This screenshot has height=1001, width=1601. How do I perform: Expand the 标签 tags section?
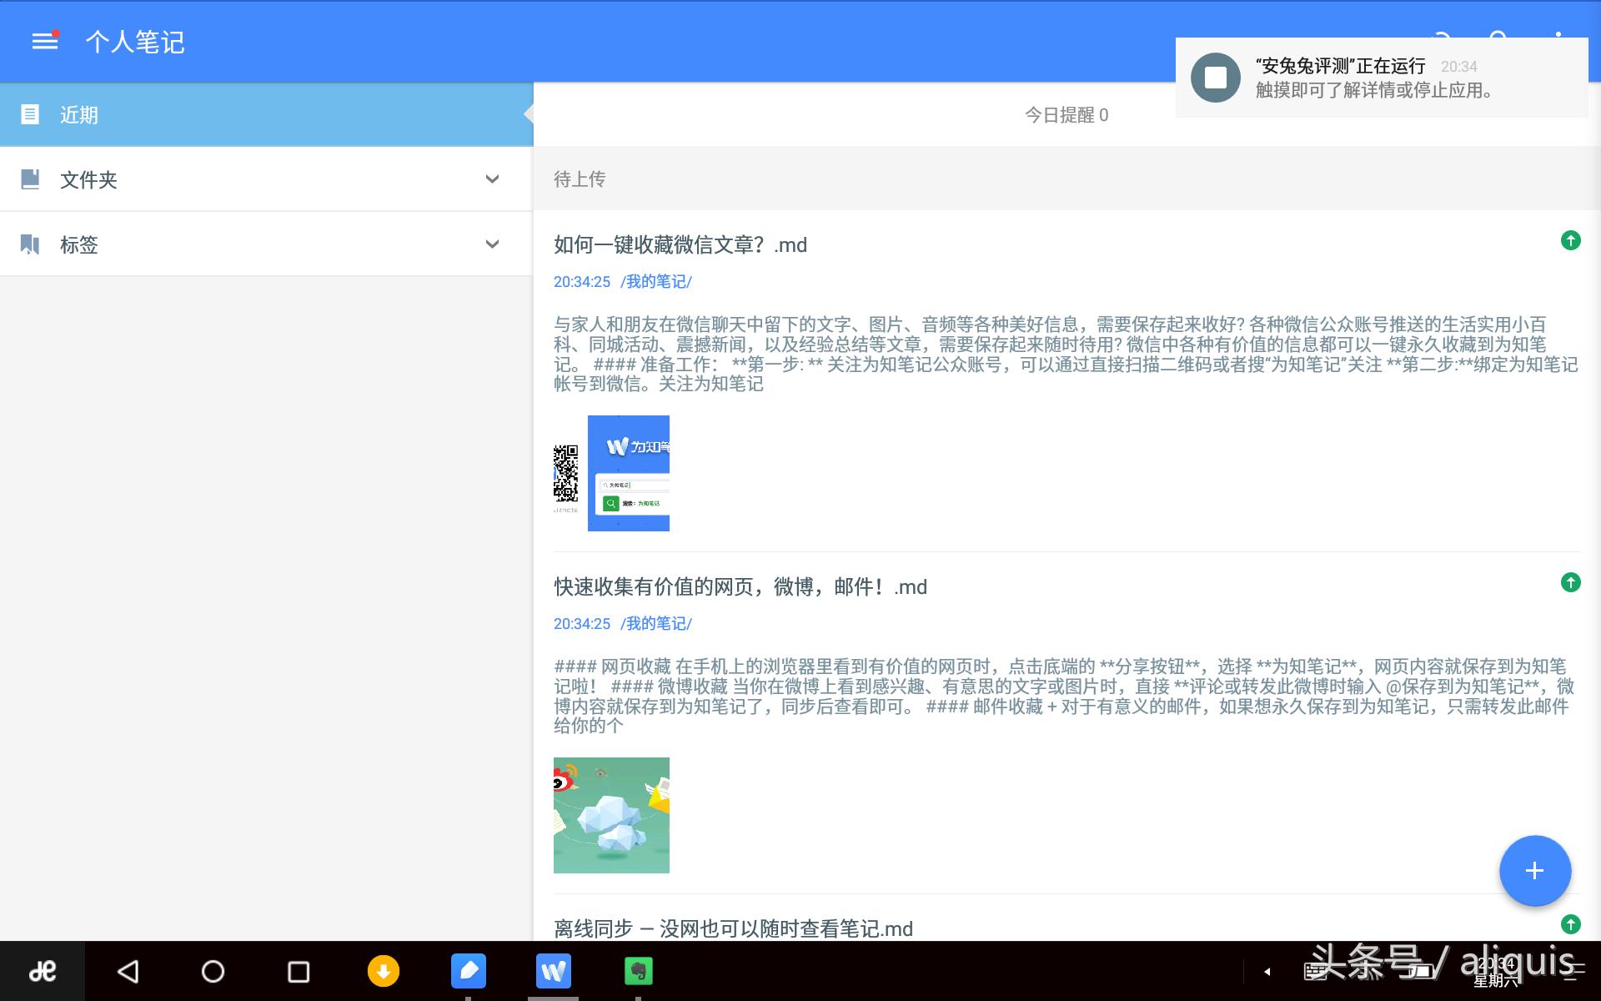coord(492,244)
